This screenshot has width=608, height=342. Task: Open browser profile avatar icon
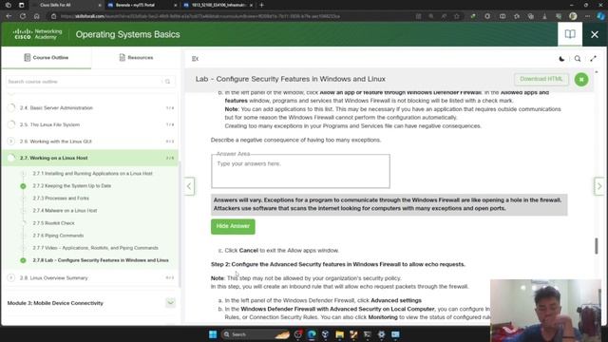click(573, 16)
